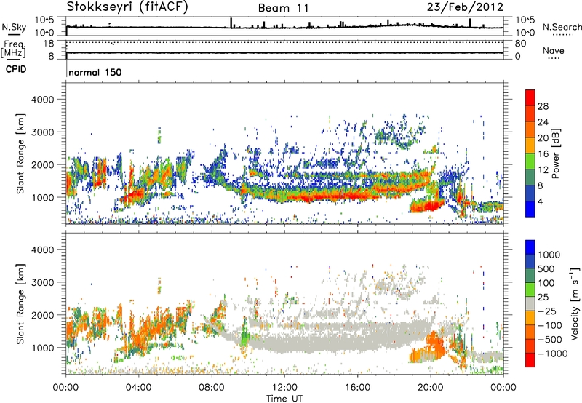Select the 80 tick on Nave axis
The image size is (582, 403).
click(520, 44)
